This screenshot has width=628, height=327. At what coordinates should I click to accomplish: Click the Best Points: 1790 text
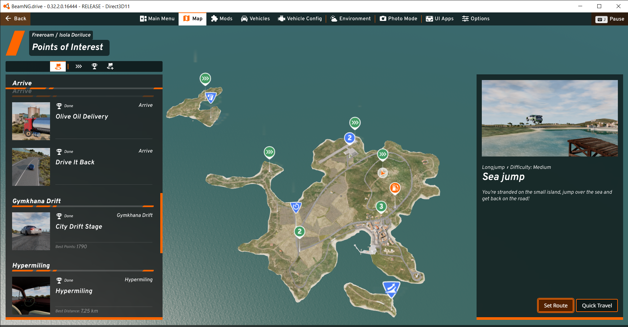click(71, 247)
